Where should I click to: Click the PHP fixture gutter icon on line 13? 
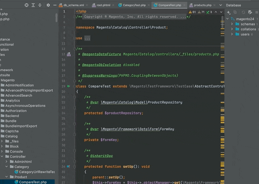pos(69,54)
